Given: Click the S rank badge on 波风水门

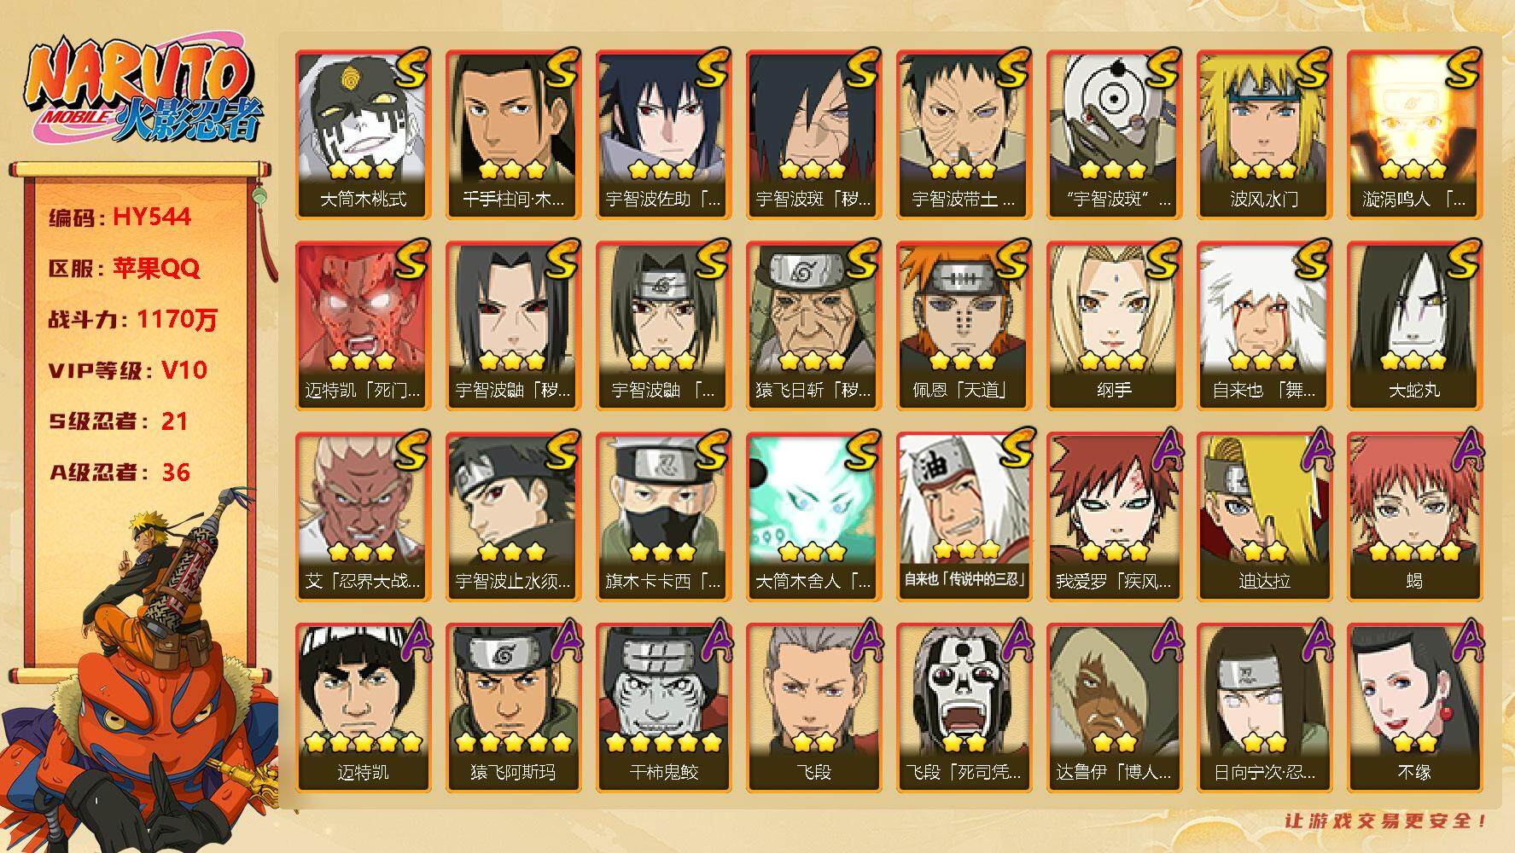Looking at the screenshot, I should pyautogui.click(x=1309, y=68).
